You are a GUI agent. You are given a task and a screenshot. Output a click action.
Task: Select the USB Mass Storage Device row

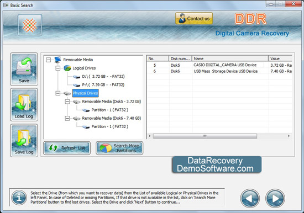click(x=219, y=71)
